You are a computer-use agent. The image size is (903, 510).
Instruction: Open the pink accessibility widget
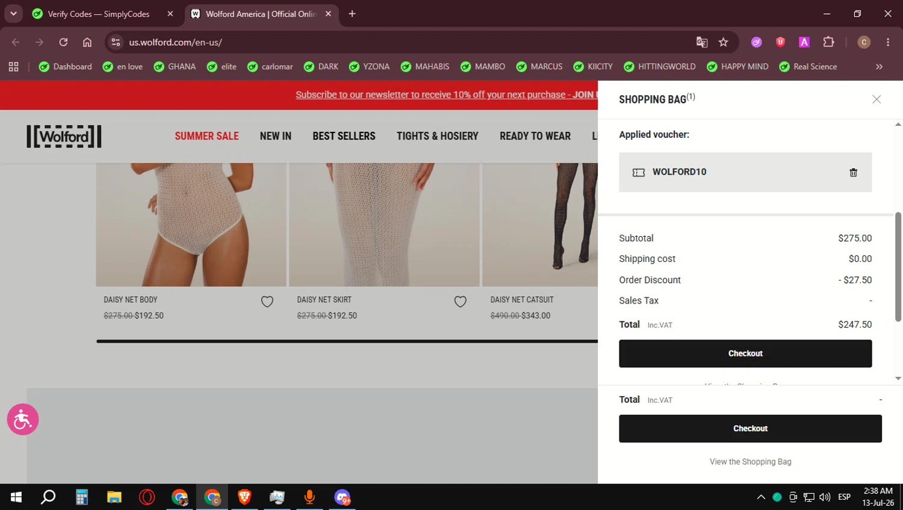[23, 420]
